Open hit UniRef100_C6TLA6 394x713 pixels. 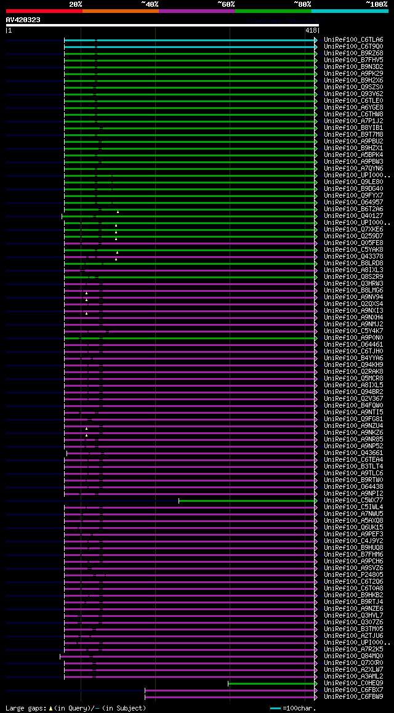click(x=353, y=40)
